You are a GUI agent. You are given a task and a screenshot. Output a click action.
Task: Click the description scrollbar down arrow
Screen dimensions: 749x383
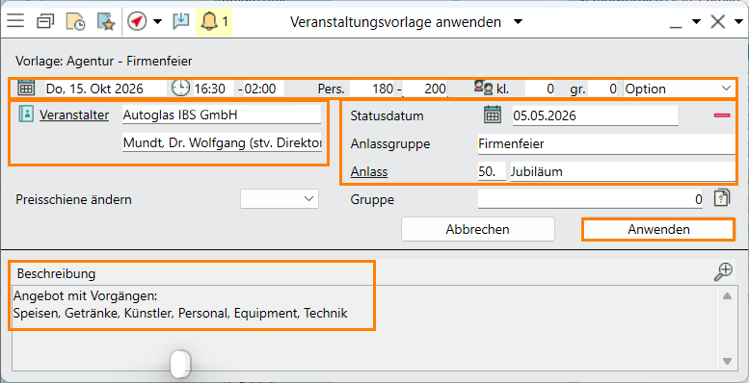727,362
